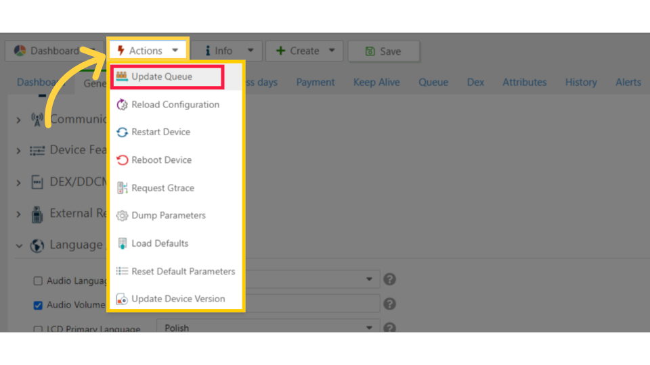The height and width of the screenshot is (365, 650).
Task: Open the Create dropdown menu
Action: click(x=305, y=51)
